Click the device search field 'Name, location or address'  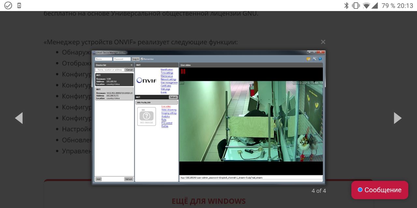tap(110, 70)
